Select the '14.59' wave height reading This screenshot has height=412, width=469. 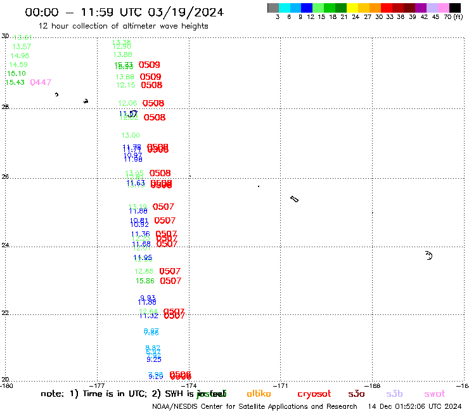click(18, 65)
